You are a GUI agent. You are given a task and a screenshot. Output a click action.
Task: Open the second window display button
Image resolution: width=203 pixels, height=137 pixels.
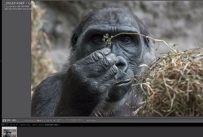(x=7, y=125)
